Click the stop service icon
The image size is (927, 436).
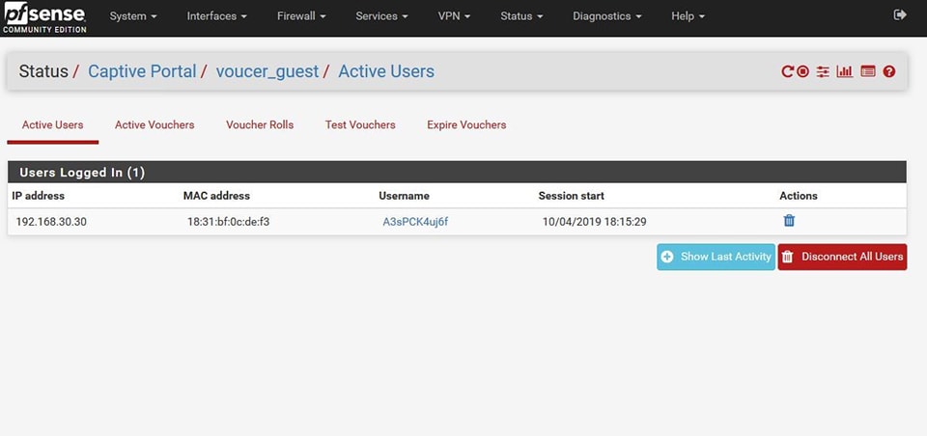(802, 71)
